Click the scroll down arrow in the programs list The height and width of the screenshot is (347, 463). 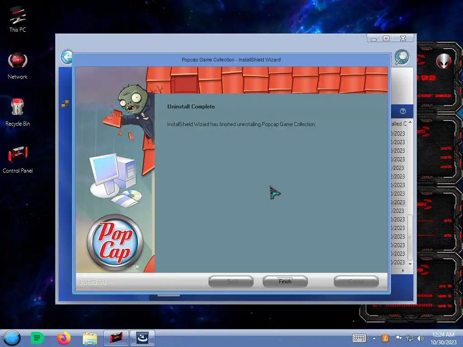coord(410,263)
